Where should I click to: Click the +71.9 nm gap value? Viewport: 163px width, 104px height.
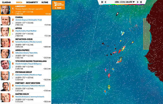[47, 25]
